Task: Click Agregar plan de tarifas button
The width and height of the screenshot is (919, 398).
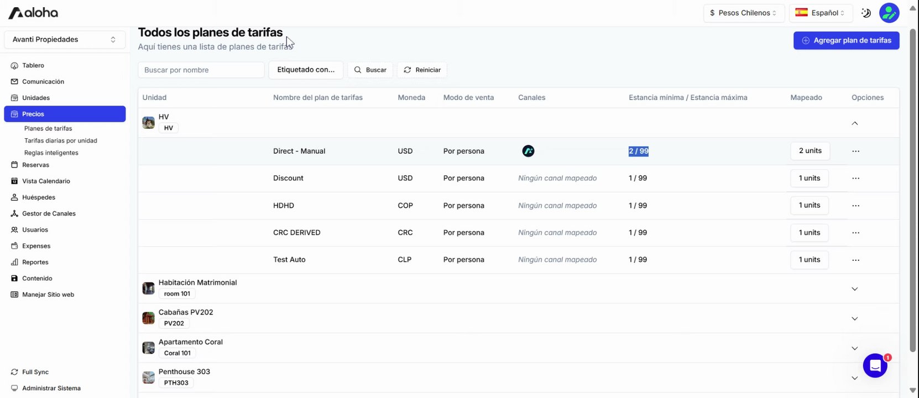Action: coord(846,40)
